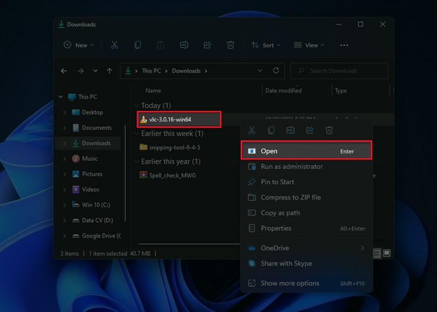This screenshot has height=312, width=437.
Task: Open the View dropdown
Action: (x=309, y=45)
